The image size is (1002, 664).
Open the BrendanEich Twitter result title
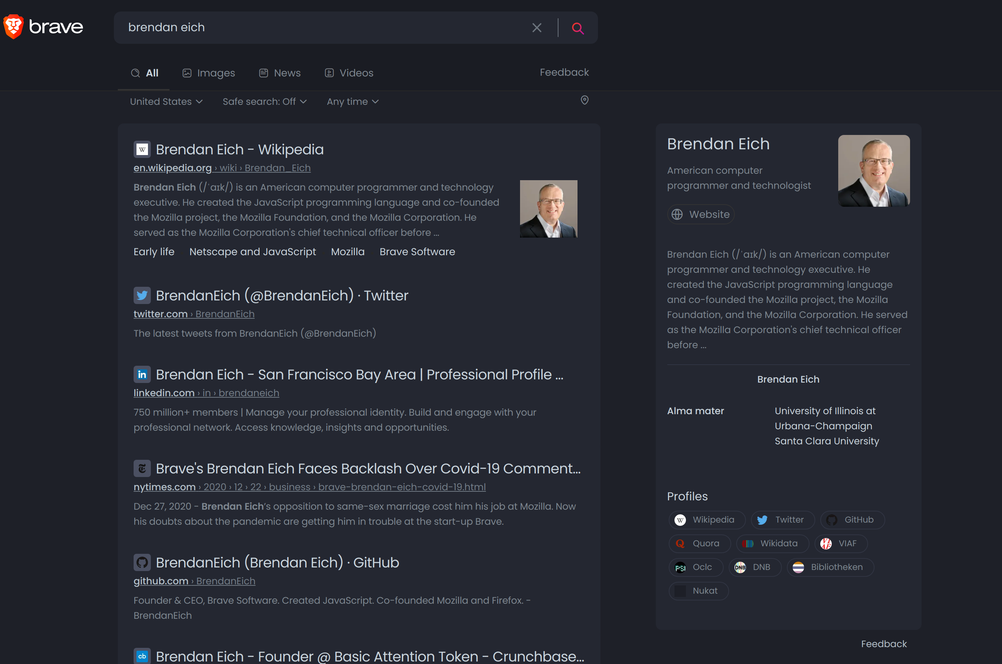point(282,296)
